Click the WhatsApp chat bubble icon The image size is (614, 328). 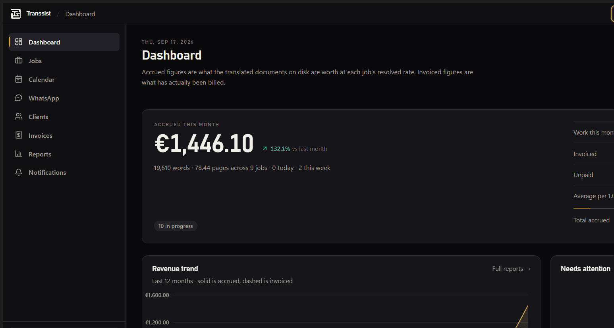coord(19,98)
